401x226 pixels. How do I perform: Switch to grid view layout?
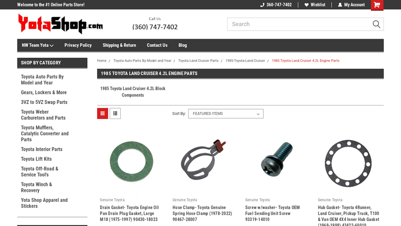pyautogui.click(x=102, y=114)
